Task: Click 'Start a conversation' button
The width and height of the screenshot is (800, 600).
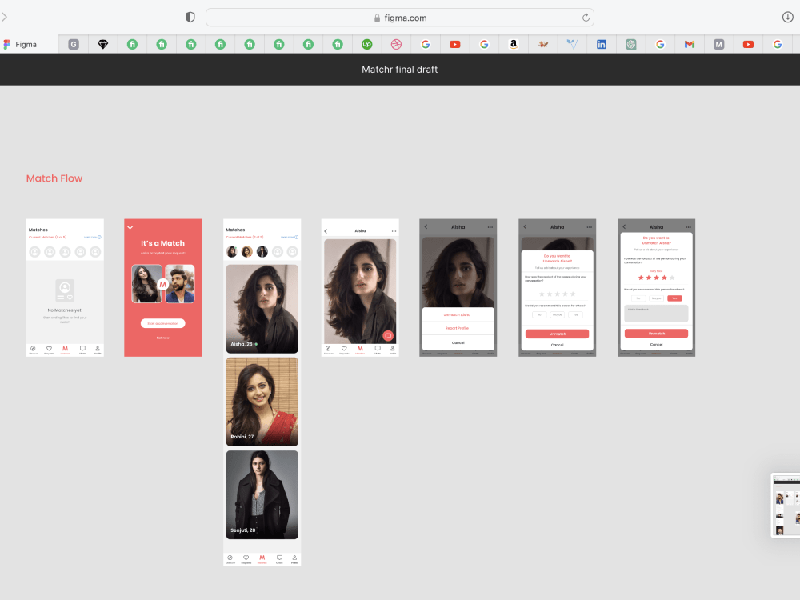Action: click(x=162, y=323)
